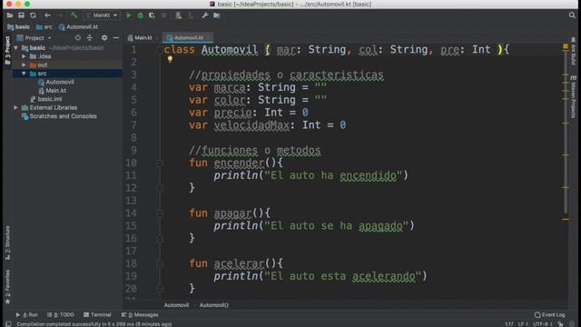
Task: Start debugging with the bug icon
Action: [140, 15]
